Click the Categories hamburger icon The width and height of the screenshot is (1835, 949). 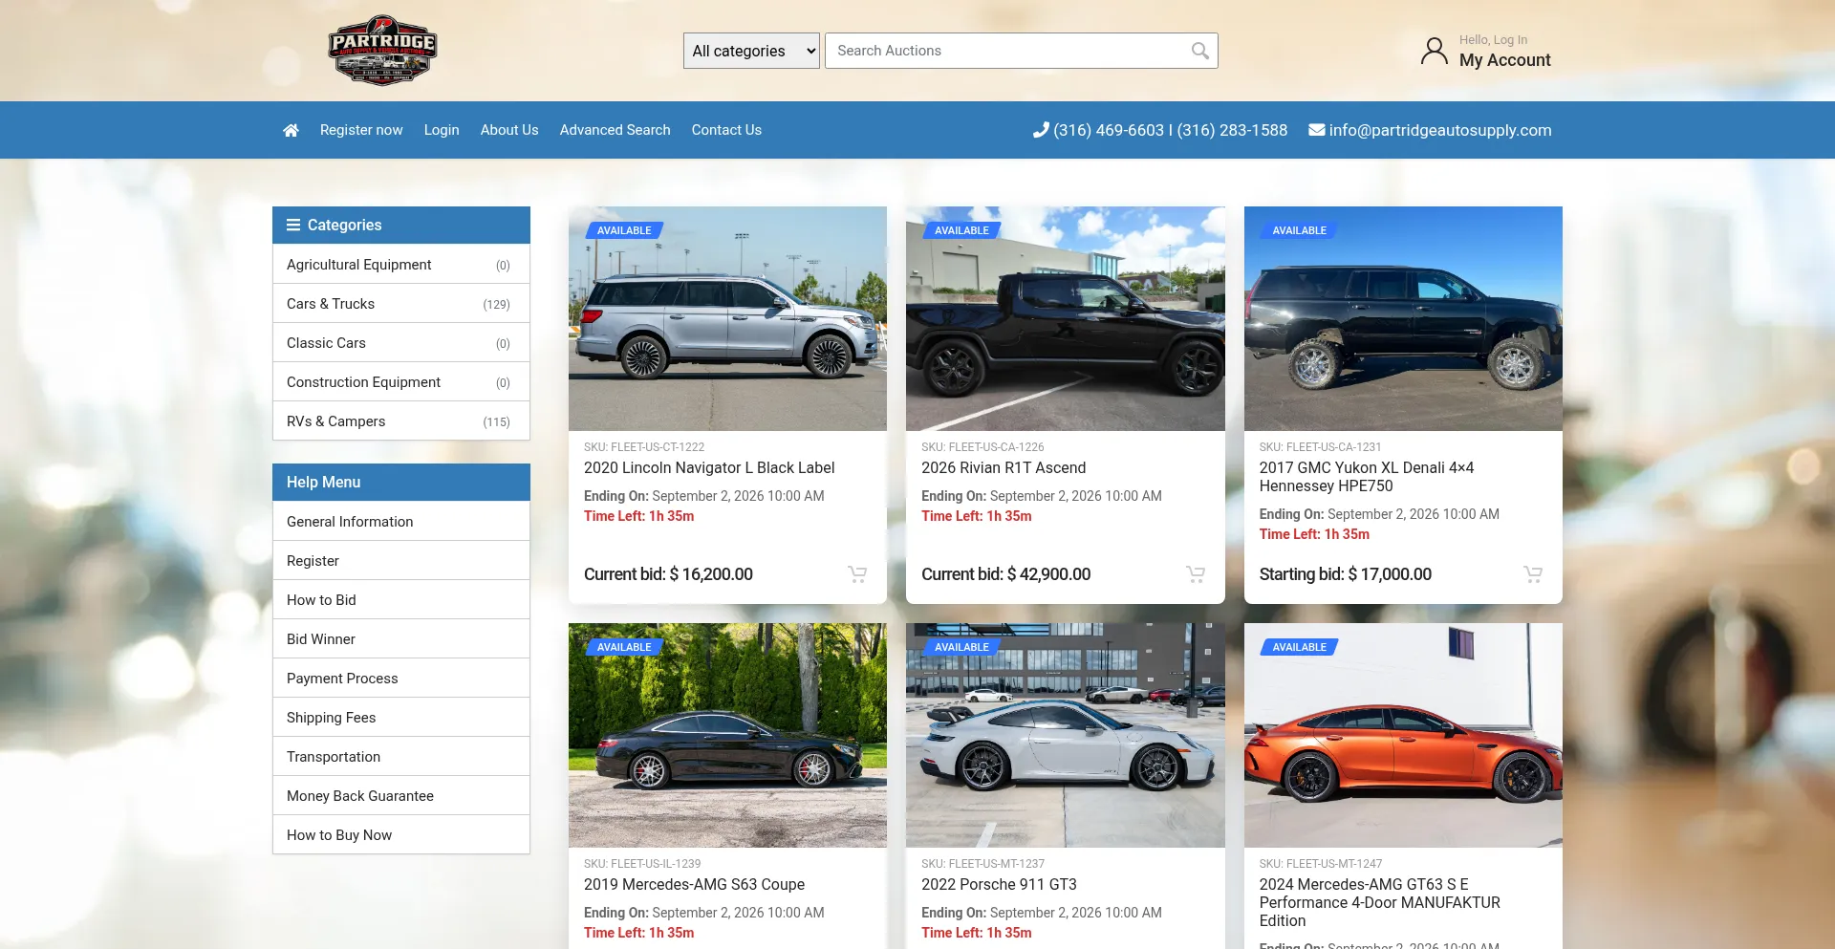(293, 225)
